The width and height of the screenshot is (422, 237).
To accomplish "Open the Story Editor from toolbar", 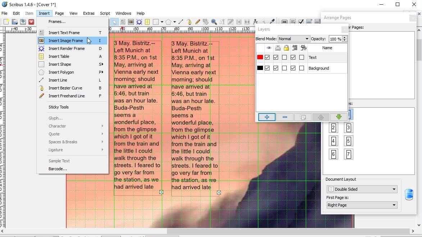I will (x=231, y=22).
